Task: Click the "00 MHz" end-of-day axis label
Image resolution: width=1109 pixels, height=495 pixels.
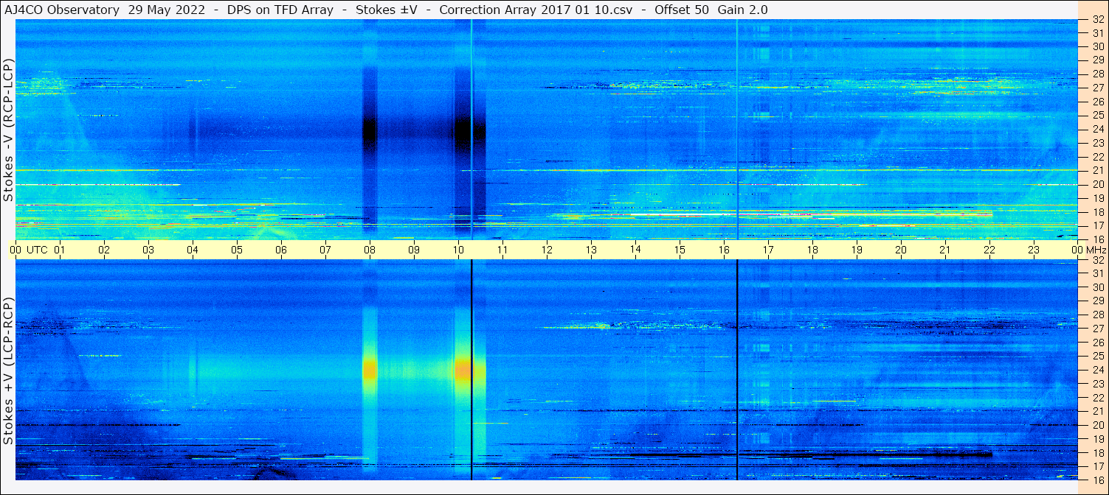Action: 1088,250
